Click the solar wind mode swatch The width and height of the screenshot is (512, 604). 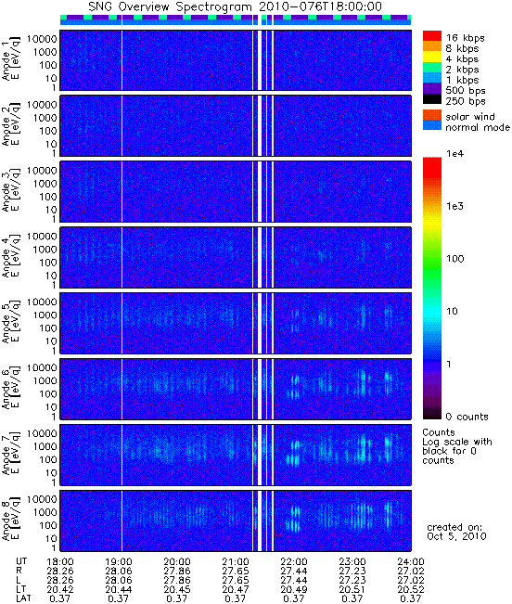pyautogui.click(x=432, y=115)
